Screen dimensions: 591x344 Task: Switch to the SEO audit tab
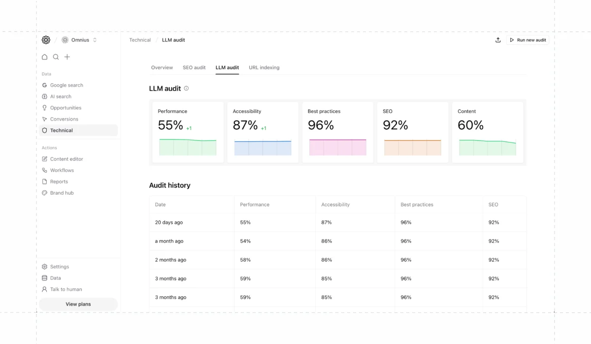click(x=194, y=68)
